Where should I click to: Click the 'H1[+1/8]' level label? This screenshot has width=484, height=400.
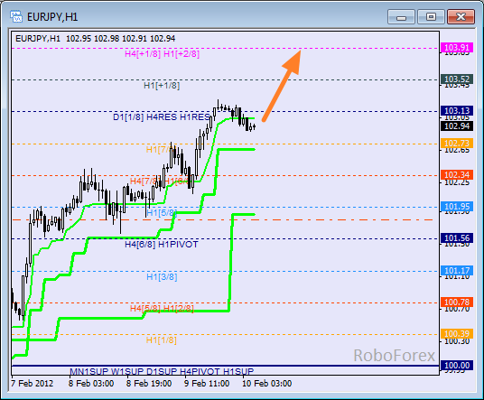point(162,86)
